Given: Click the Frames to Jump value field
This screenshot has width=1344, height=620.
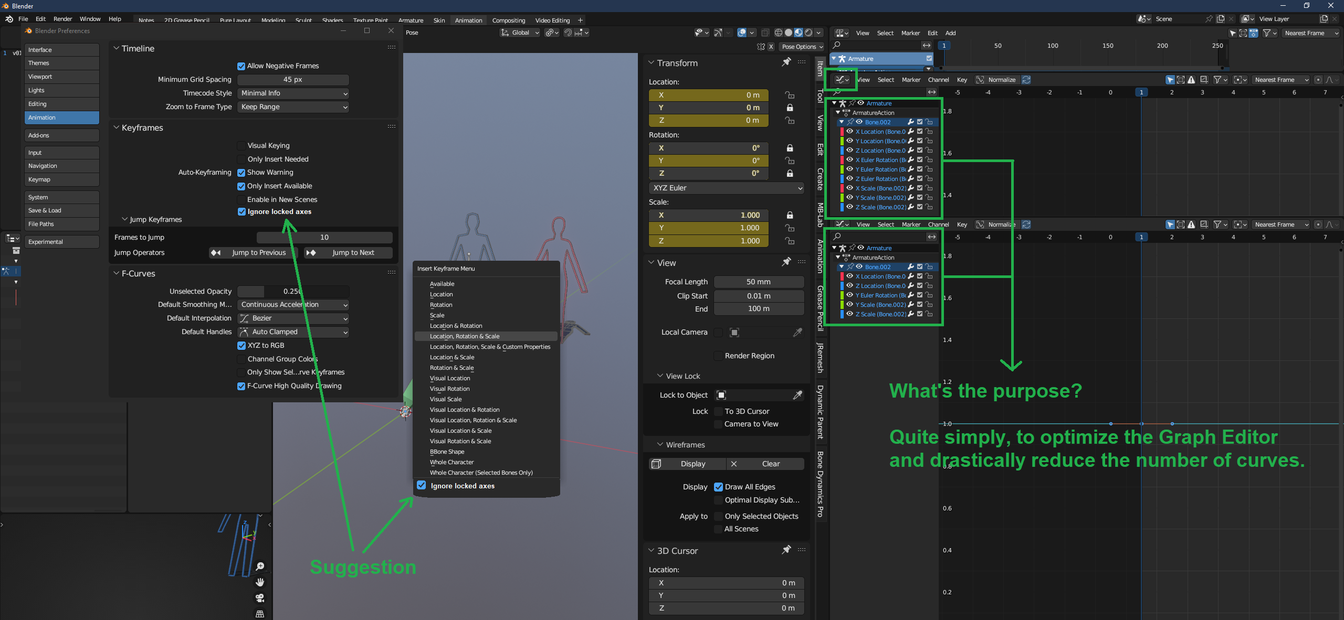Looking at the screenshot, I should (x=324, y=238).
